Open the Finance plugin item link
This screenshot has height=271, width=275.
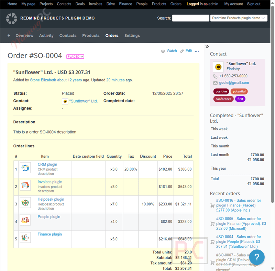[x=50, y=234]
